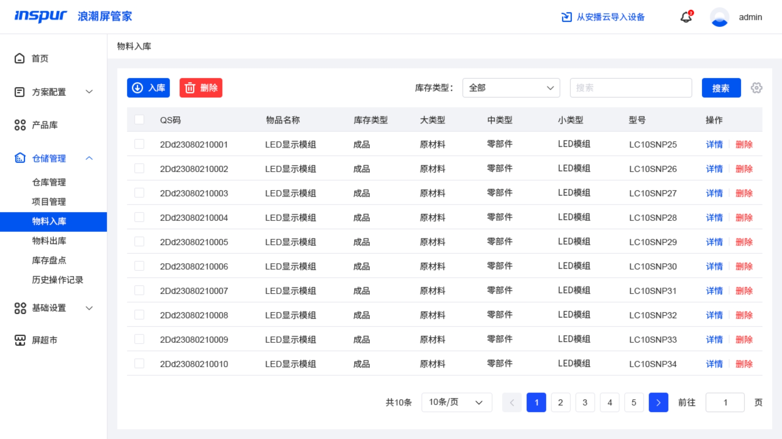Check row 2Dd23080210008
782x439 pixels.
139,315
